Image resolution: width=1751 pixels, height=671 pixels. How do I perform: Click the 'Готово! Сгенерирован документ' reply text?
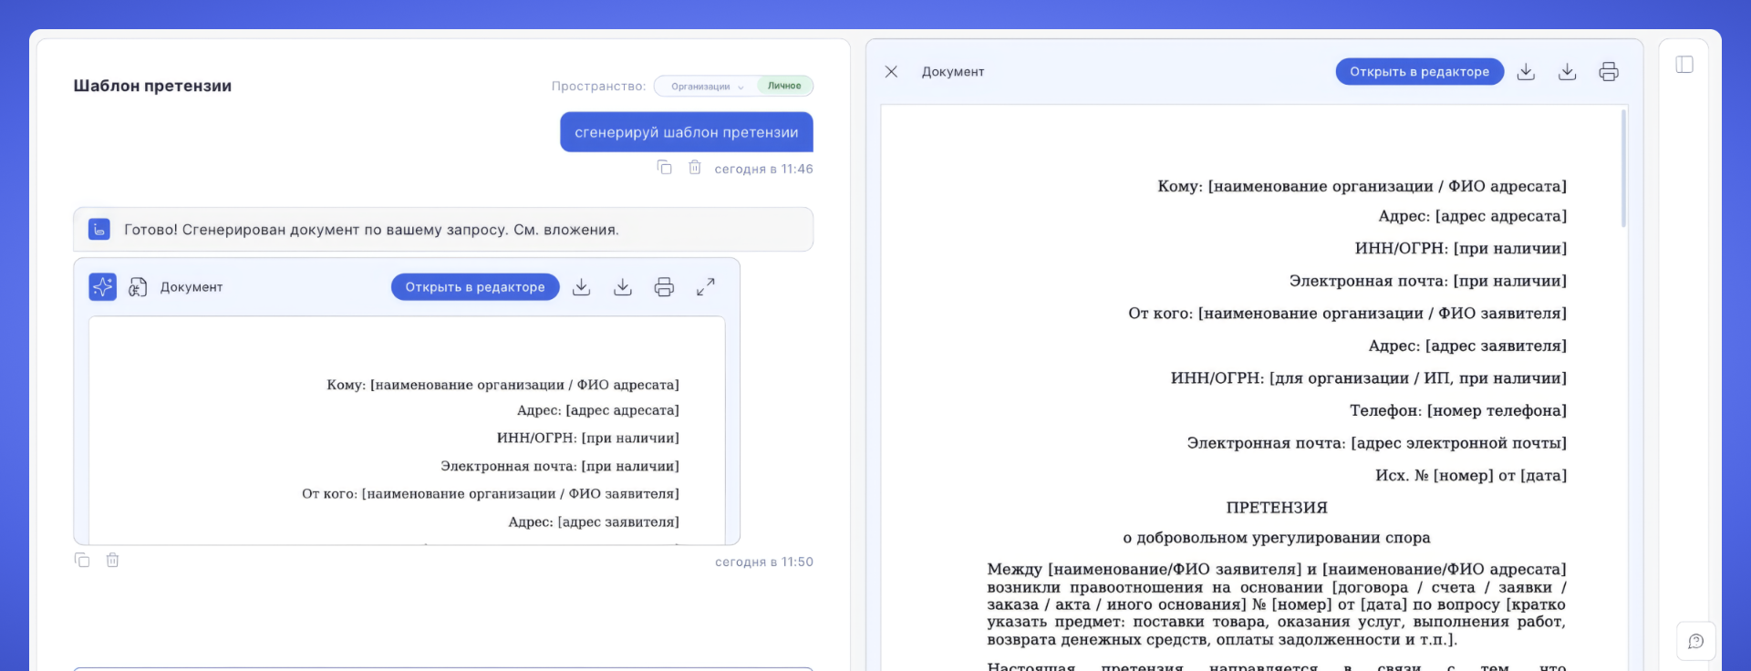pyautogui.click(x=371, y=230)
